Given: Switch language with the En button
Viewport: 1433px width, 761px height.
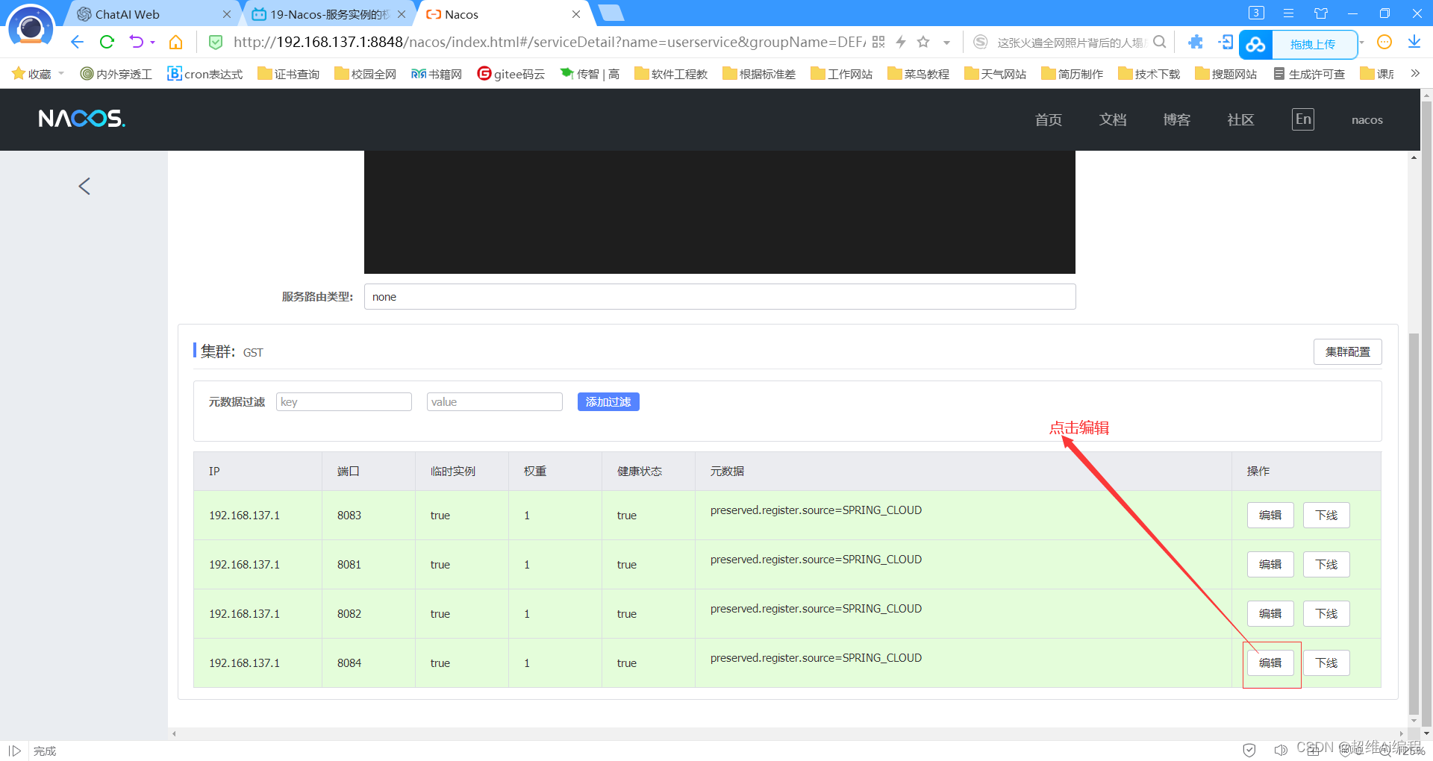Looking at the screenshot, I should [1303, 119].
